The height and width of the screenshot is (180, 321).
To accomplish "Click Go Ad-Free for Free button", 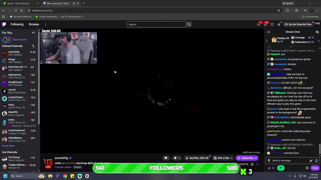I will [298, 24].
